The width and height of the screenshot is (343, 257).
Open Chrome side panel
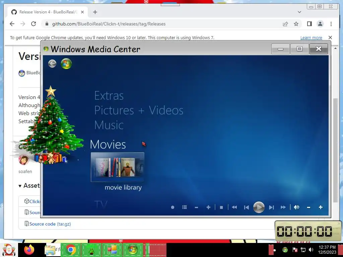309,24
